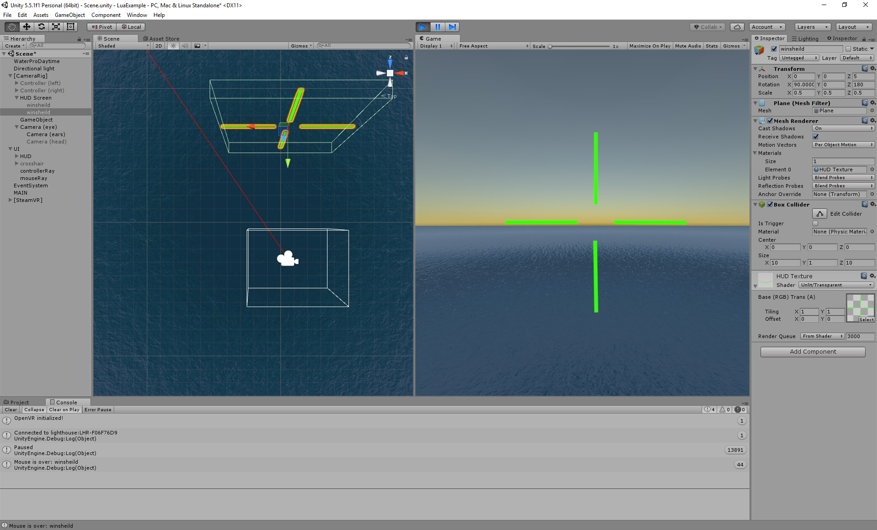Select the Rotate tool
Screen dimensions: 877x530
[x=41, y=27]
